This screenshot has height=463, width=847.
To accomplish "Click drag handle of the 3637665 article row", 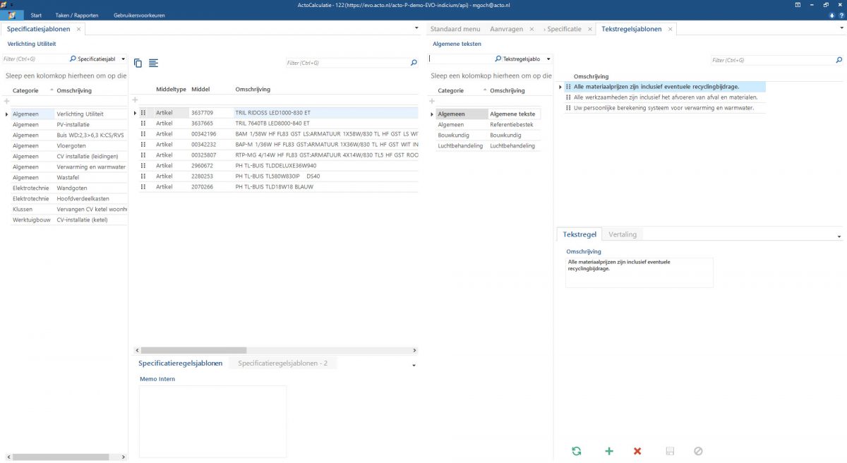I will 143,124.
